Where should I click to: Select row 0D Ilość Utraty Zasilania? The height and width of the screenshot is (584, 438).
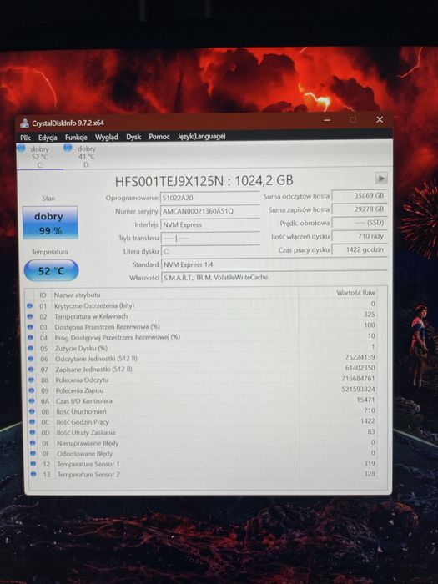pyautogui.click(x=202, y=432)
